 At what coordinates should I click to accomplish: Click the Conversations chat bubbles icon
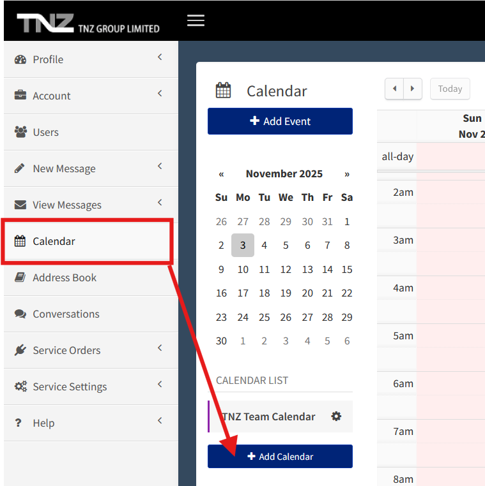coord(20,314)
